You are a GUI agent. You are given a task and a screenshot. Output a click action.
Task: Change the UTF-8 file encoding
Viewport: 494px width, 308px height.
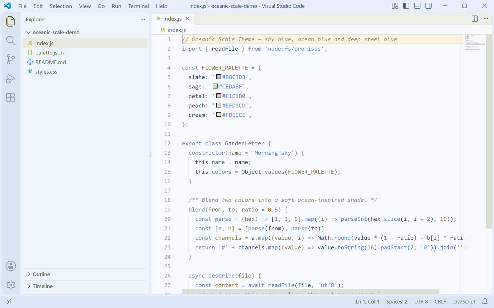pos(421,301)
